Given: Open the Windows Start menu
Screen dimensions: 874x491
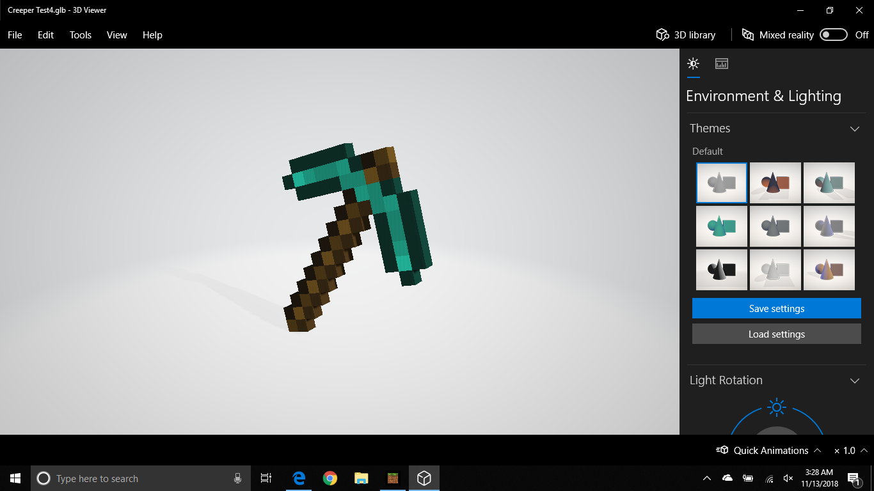Looking at the screenshot, I should (x=15, y=478).
